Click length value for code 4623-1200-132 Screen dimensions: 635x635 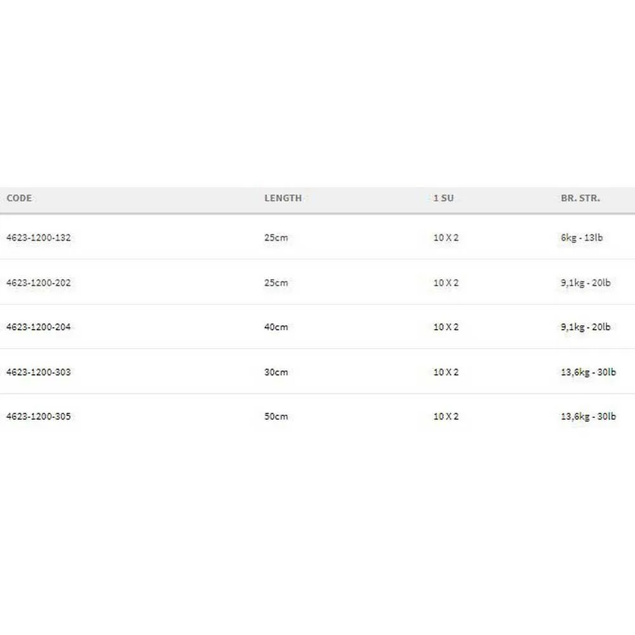276,237
